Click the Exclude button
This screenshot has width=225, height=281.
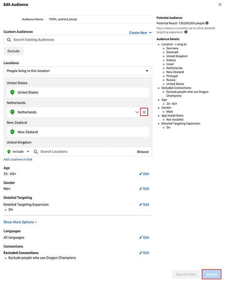(x=13, y=51)
